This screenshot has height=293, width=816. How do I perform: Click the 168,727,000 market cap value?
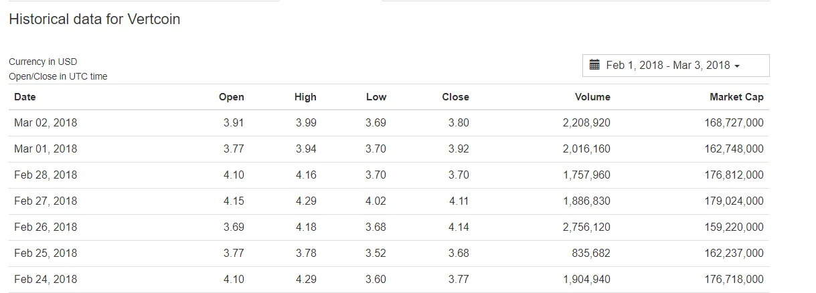[x=734, y=123]
